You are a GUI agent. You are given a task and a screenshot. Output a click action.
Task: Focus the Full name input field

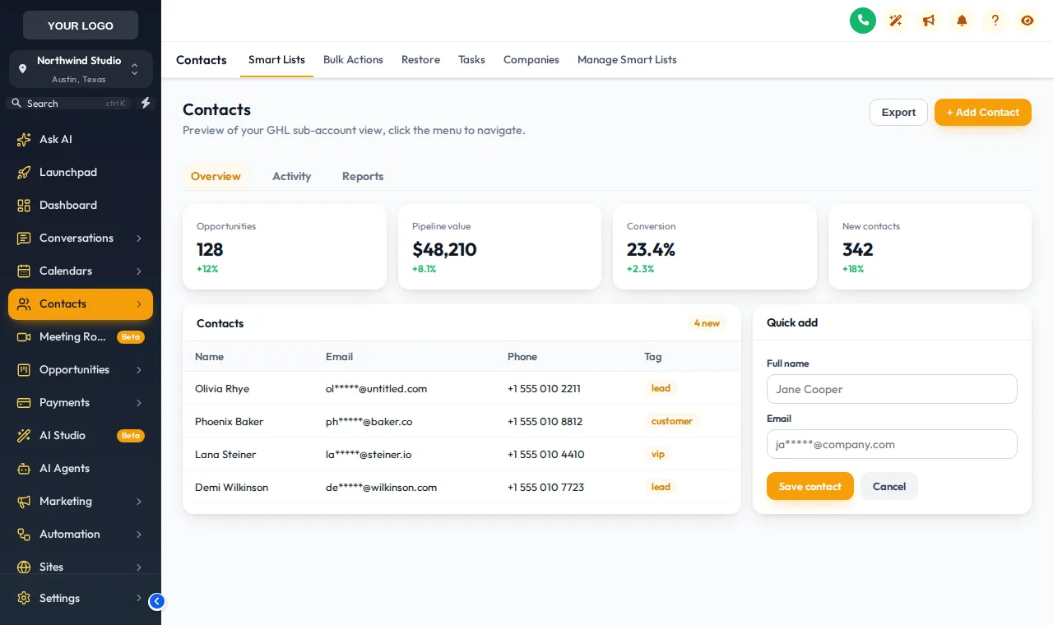point(892,389)
